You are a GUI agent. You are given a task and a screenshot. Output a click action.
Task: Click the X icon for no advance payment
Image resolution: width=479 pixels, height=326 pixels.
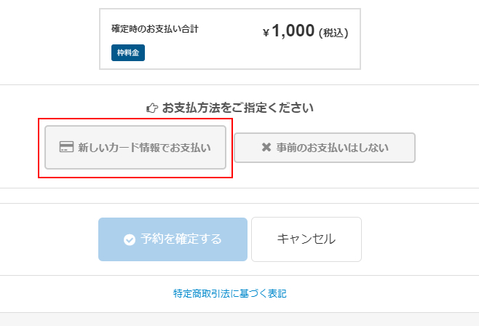point(266,148)
